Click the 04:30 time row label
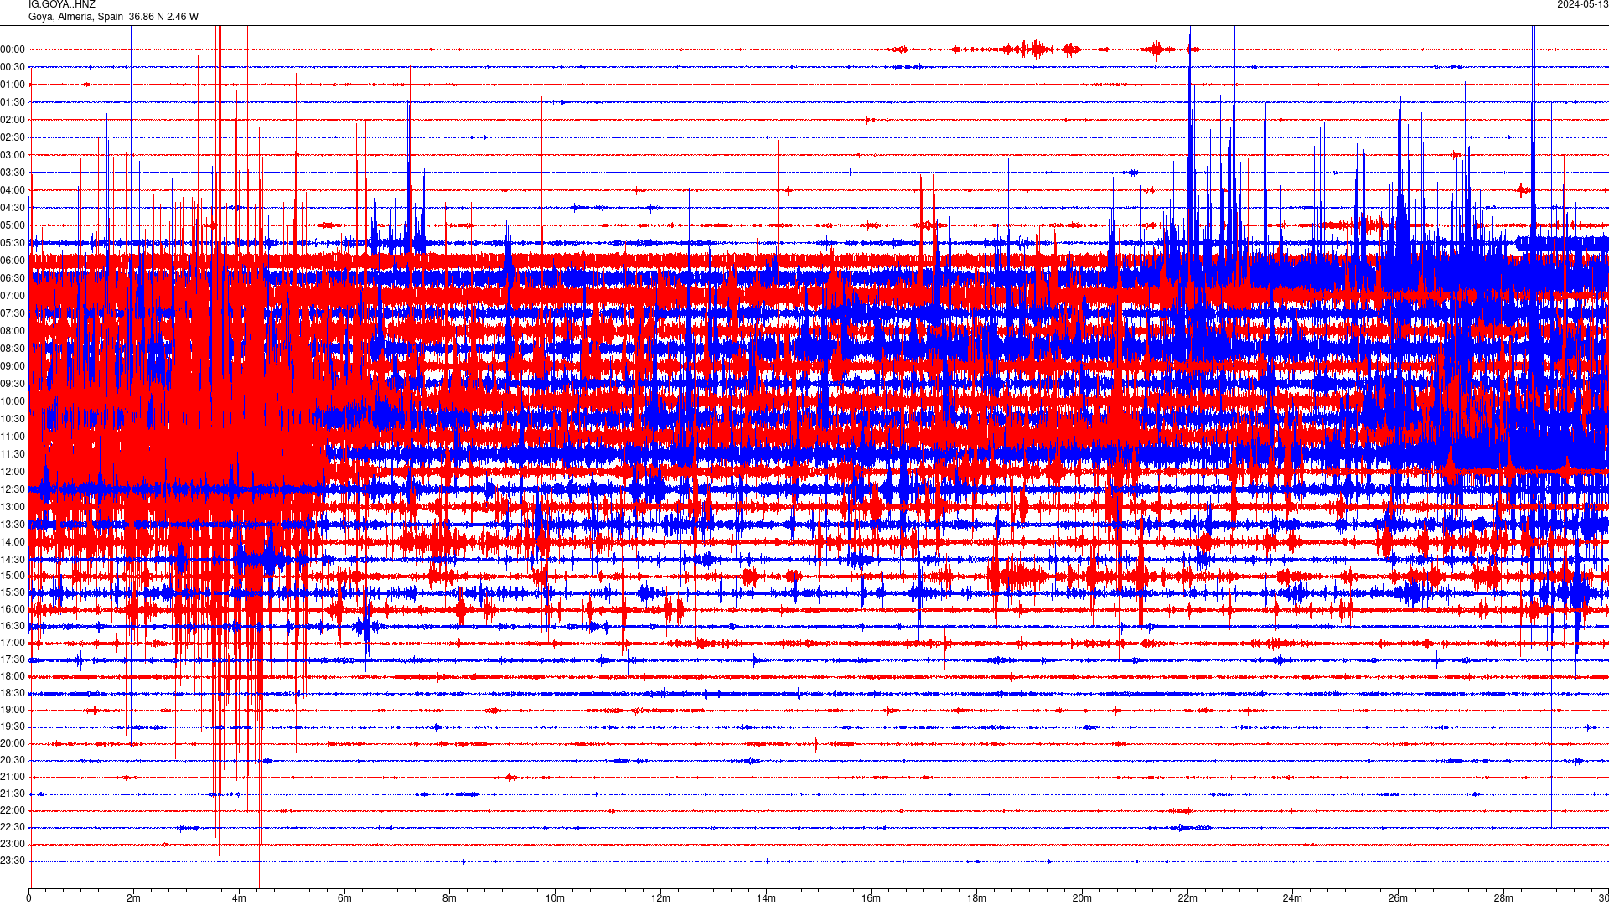 tap(13, 208)
